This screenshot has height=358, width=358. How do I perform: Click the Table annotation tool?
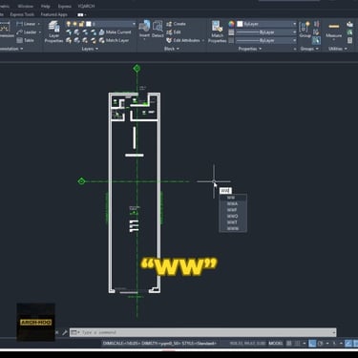[x=25, y=40]
